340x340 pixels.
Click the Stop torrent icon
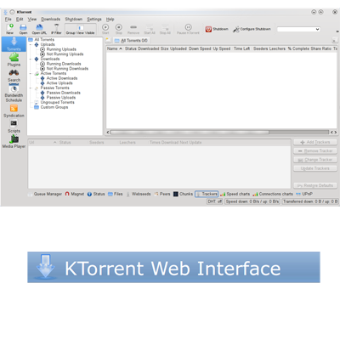[x=119, y=29]
